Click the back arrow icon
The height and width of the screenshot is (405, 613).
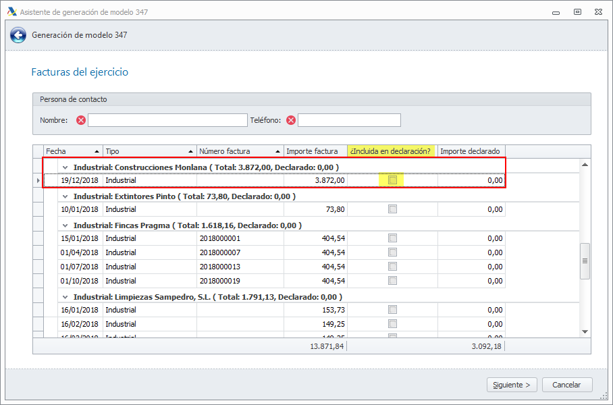pos(18,36)
